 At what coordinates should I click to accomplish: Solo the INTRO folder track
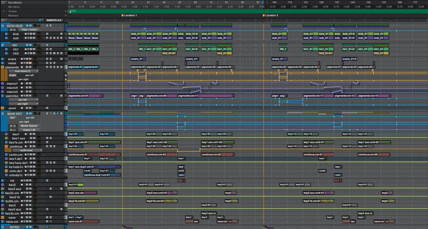(27, 227)
